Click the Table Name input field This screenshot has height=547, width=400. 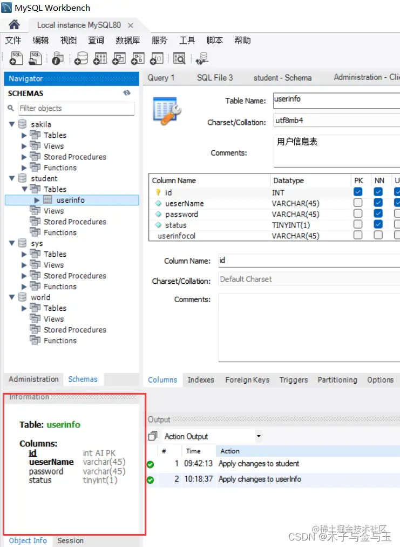(x=337, y=100)
